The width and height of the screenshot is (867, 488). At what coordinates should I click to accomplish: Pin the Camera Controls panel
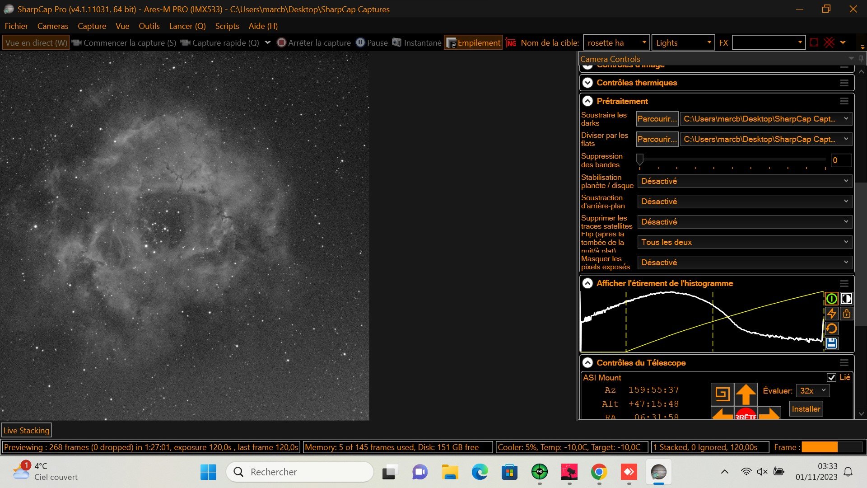861,59
